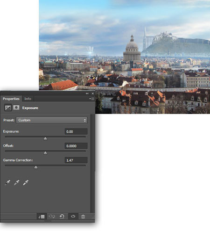This screenshot has height=231, width=210.
Task: Click the Preset: label
Action: pos(9,120)
